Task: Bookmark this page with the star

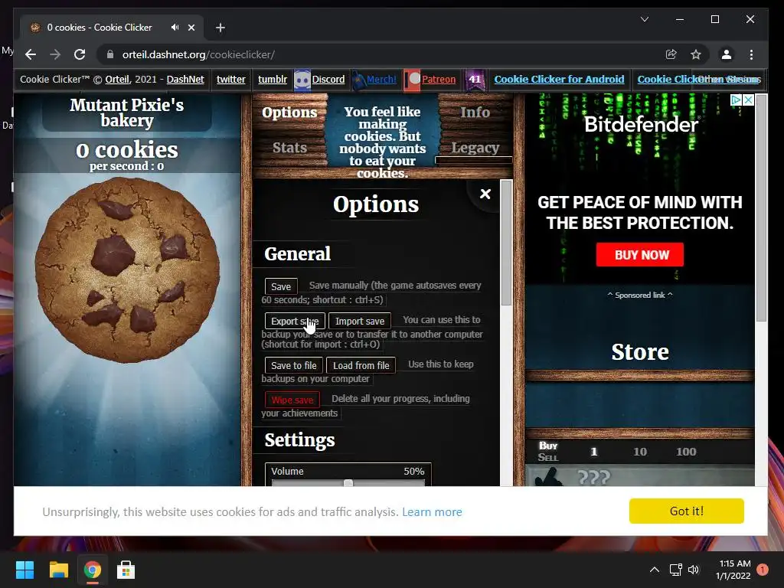Action: coord(695,54)
